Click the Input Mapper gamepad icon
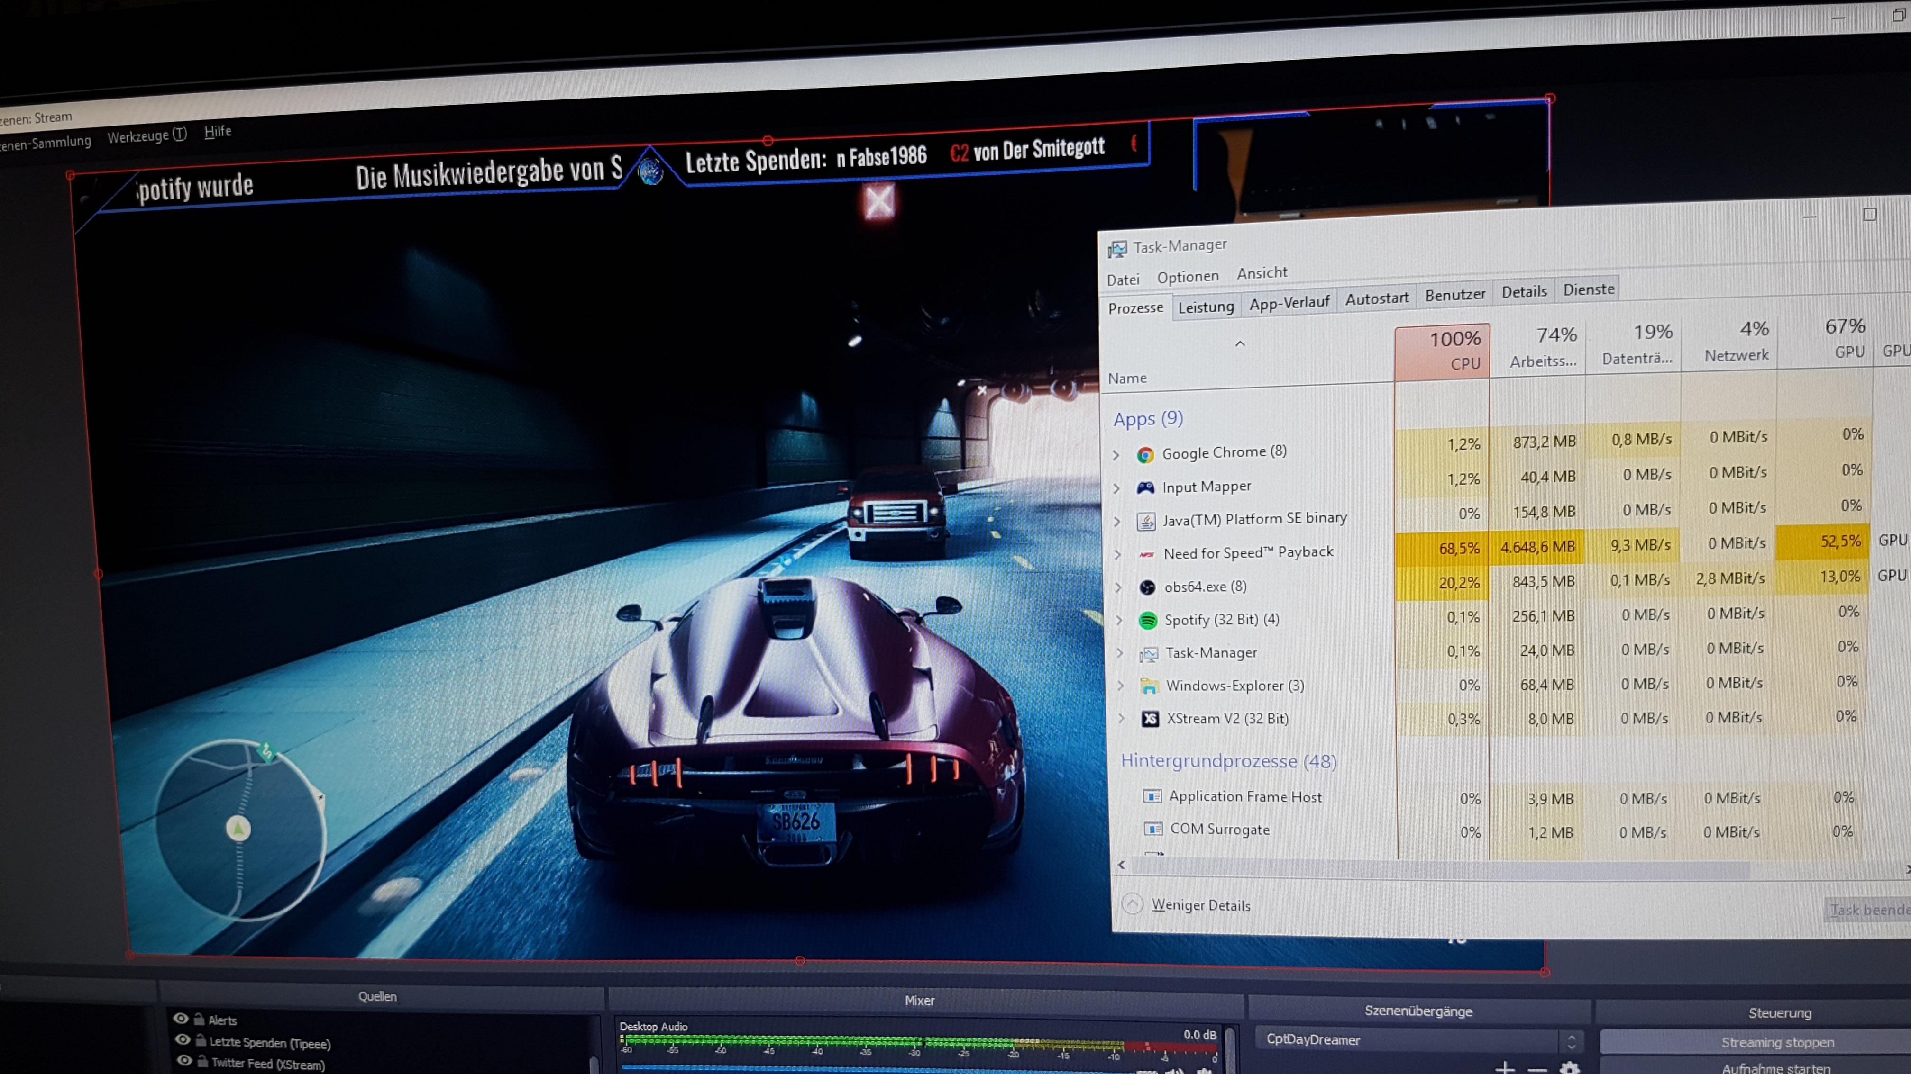This screenshot has width=1911, height=1074. click(1146, 487)
